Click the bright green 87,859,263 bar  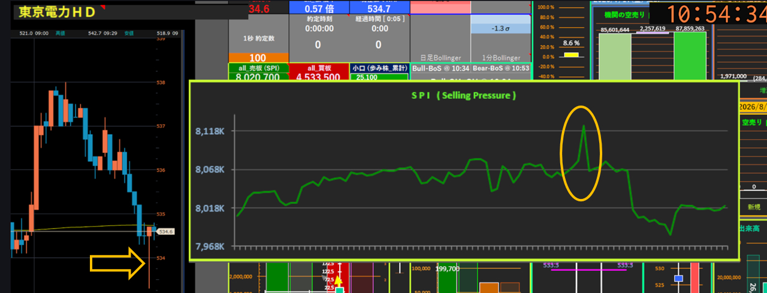690,55
